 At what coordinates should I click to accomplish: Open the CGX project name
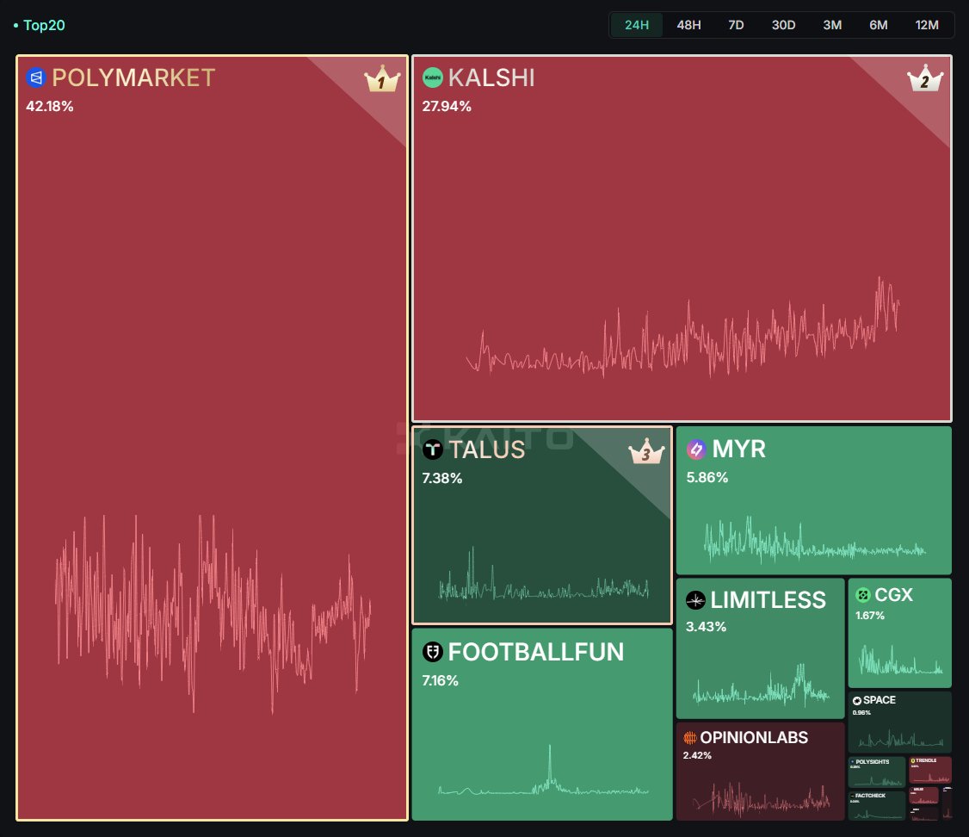[x=893, y=595]
